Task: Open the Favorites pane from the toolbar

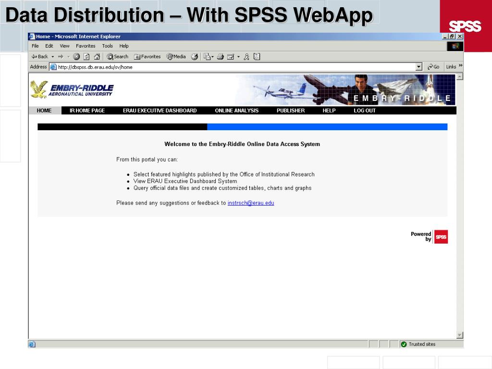Action: [x=147, y=57]
